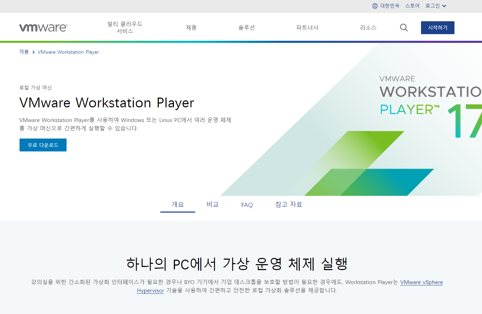Expand the 로그인 dropdown arrow
This screenshot has height=314, width=482.
[x=444, y=6]
